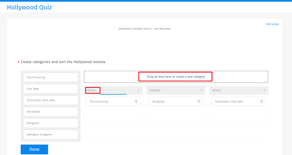Click the Done button
This screenshot has width=292, height=155.
pos(34,149)
